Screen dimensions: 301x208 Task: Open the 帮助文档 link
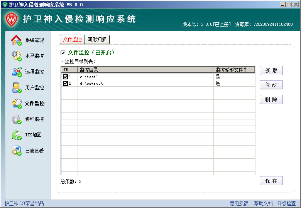[x=263, y=203]
